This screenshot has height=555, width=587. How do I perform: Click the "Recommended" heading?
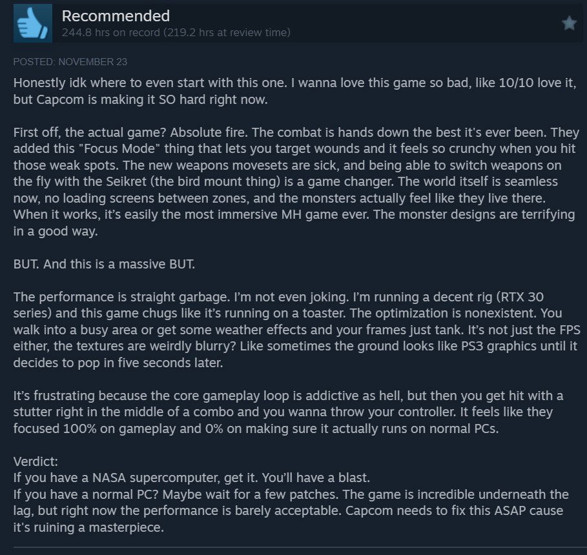coord(116,16)
